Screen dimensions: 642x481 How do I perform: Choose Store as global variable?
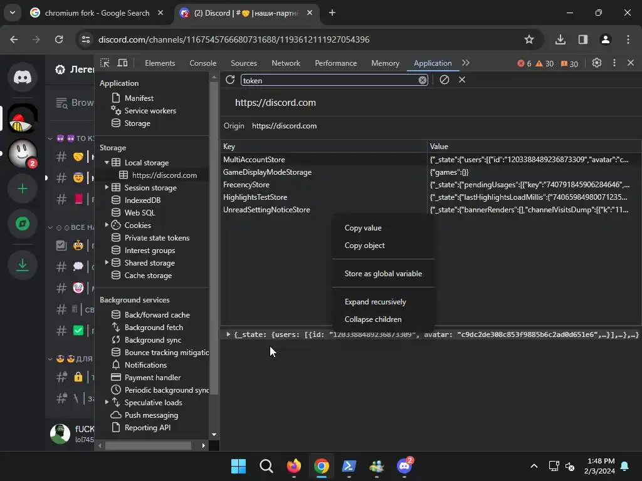tap(383, 274)
